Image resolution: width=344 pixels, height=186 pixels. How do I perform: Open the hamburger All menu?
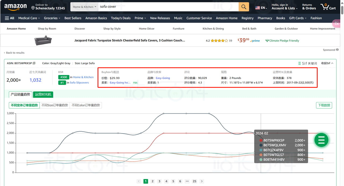point(9,18)
